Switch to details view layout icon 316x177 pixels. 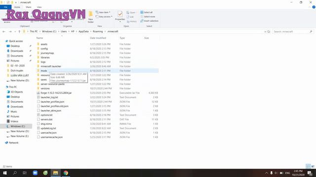point(308,166)
